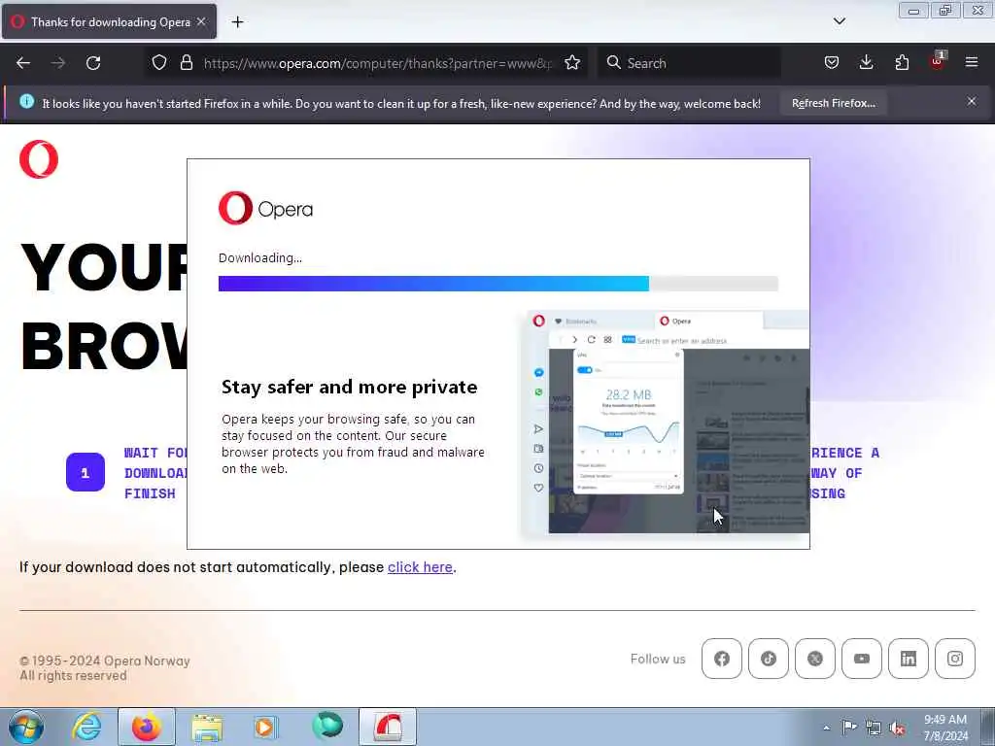
Task: Open the network tray icon
Action: [x=874, y=729]
